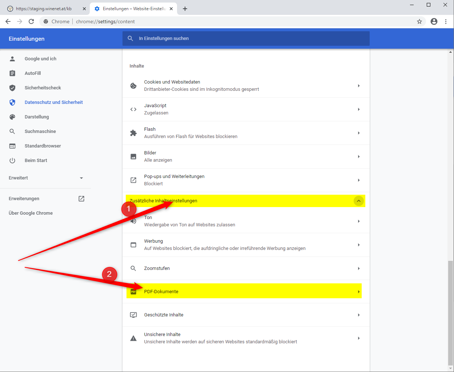Viewport: 454px width, 372px height.
Task: Click the bookmark star icon in address bar
Action: 419,21
